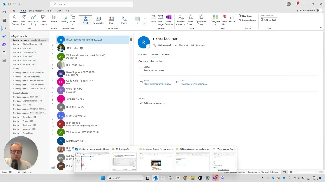Open the LinkedIn tab of the contact
This screenshot has width=325, height=182.
(166, 54)
